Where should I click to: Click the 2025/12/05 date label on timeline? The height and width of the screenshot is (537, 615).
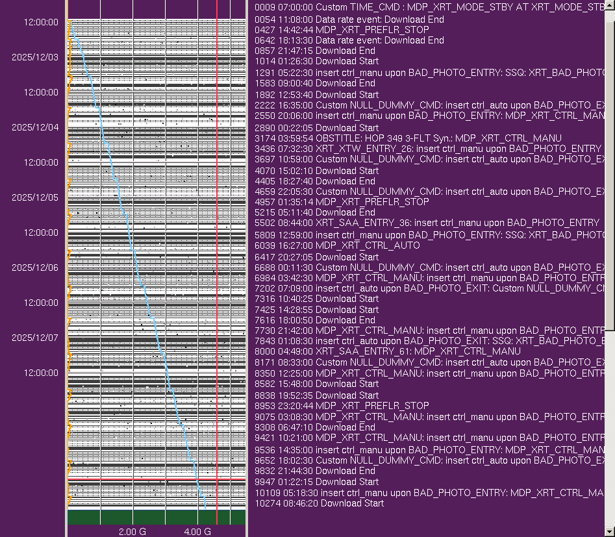pyautogui.click(x=34, y=197)
